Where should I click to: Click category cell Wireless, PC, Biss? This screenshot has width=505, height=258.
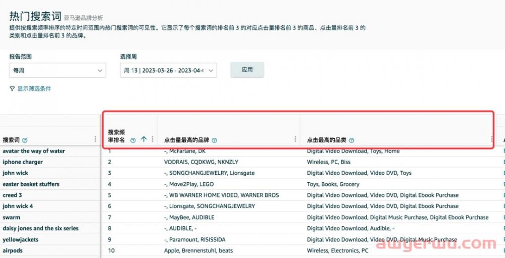(329, 162)
